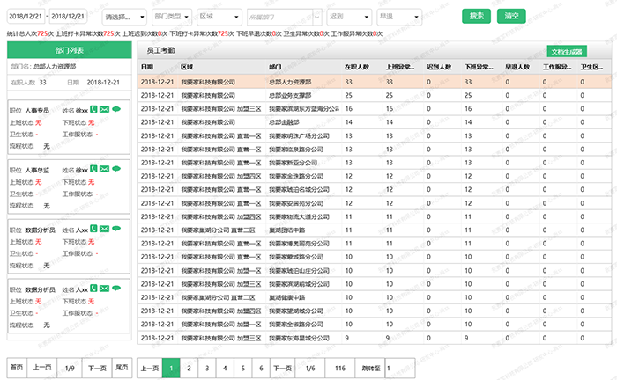
Task: Select the 我要家物流大道分公司 row
Action: click(x=375, y=216)
